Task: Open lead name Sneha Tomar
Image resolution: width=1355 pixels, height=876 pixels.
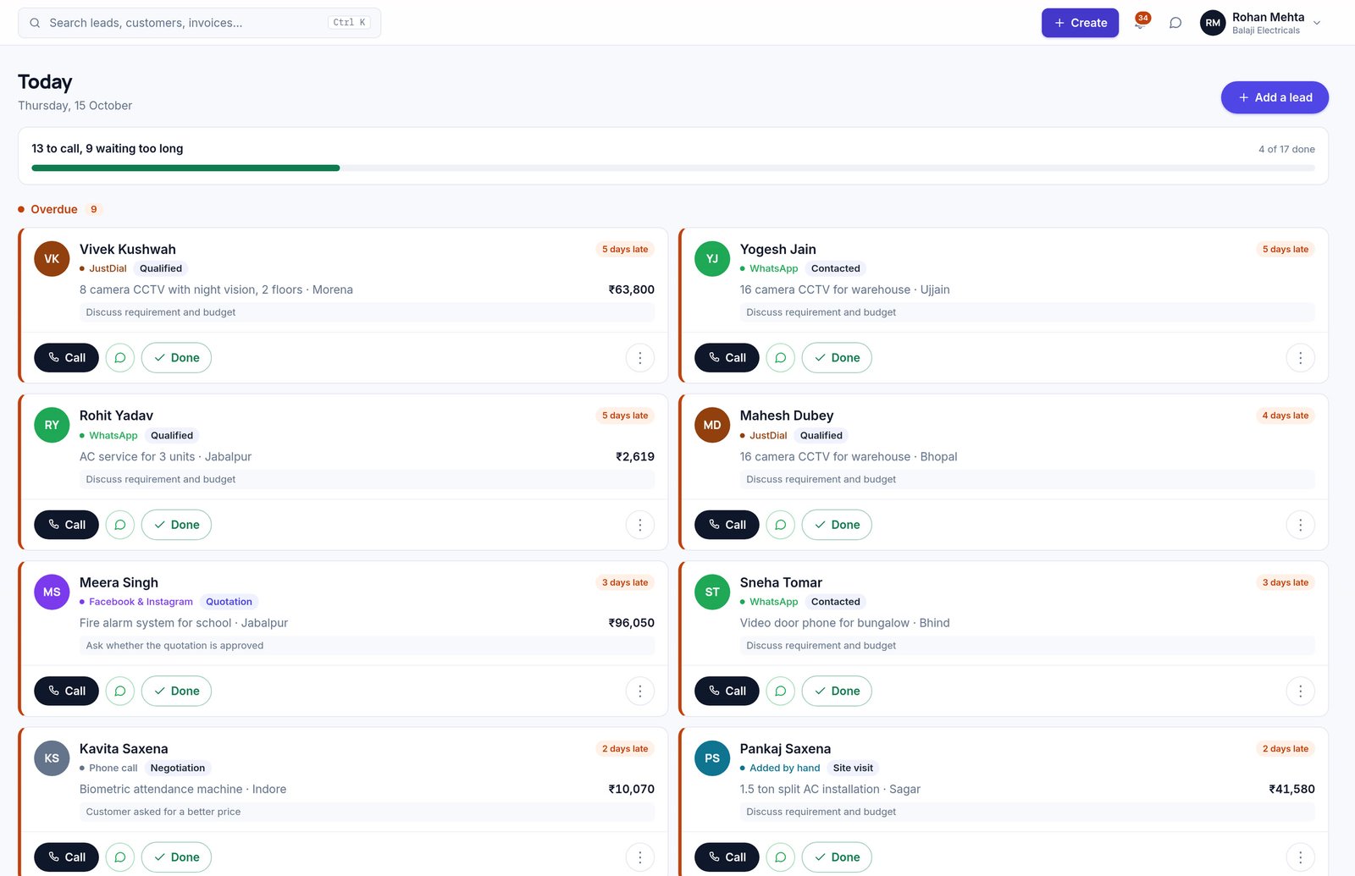Action: (781, 582)
